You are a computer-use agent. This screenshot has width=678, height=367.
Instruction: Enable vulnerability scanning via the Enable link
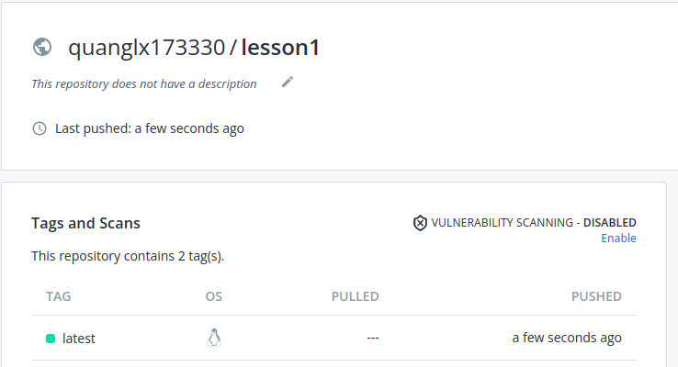point(618,239)
